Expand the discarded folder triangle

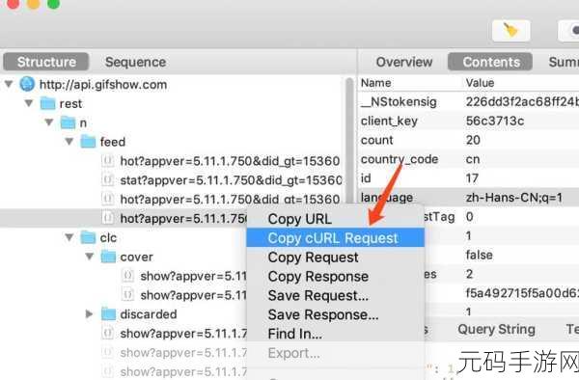(90, 314)
